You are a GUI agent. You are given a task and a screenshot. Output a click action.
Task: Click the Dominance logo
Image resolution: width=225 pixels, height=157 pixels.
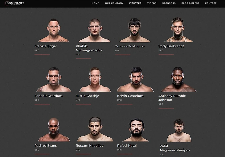point(14,3)
